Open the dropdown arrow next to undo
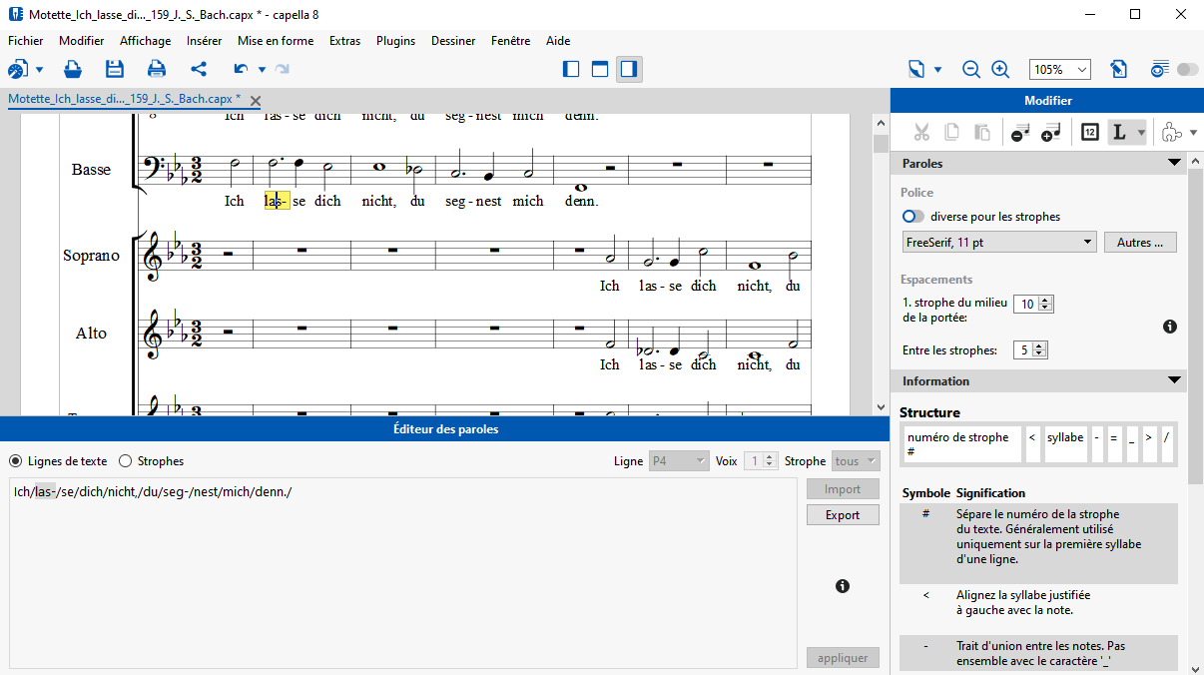This screenshot has width=1204, height=675. coord(262,70)
